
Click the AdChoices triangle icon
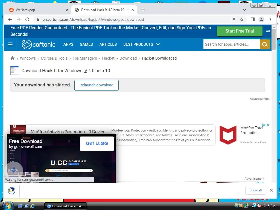point(264,125)
